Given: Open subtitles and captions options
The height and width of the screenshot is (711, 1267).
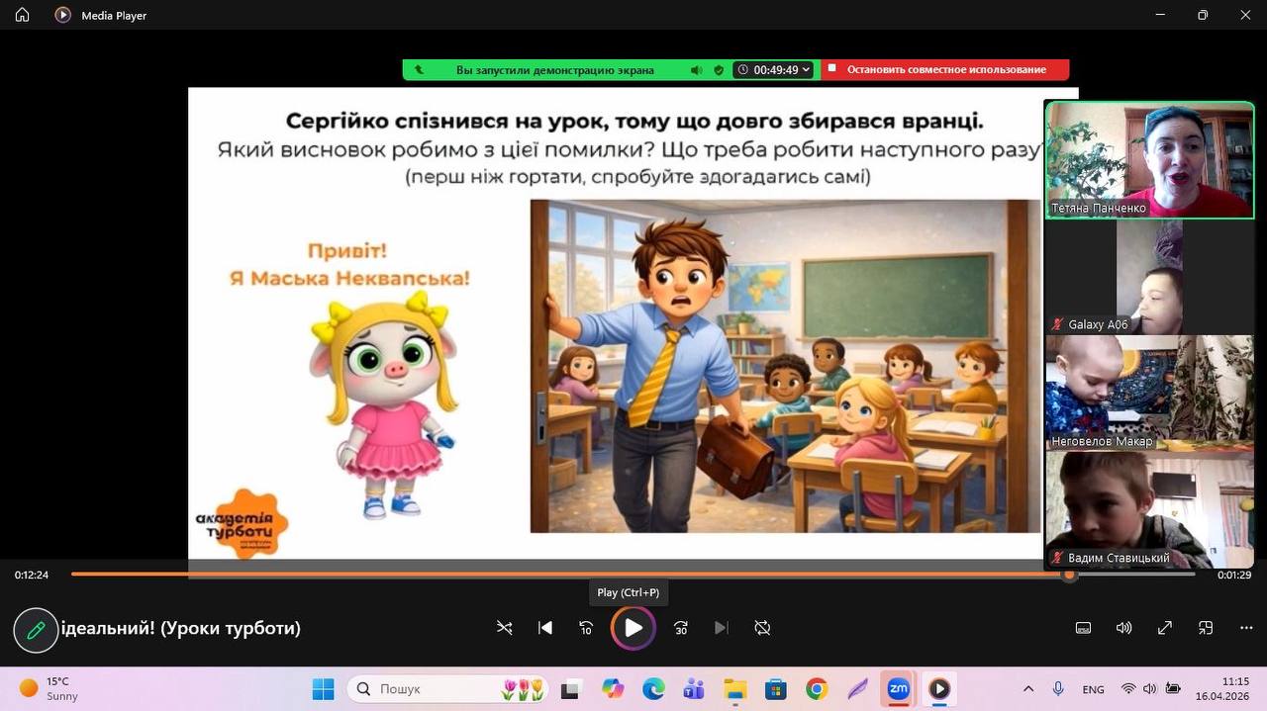Looking at the screenshot, I should (1083, 628).
